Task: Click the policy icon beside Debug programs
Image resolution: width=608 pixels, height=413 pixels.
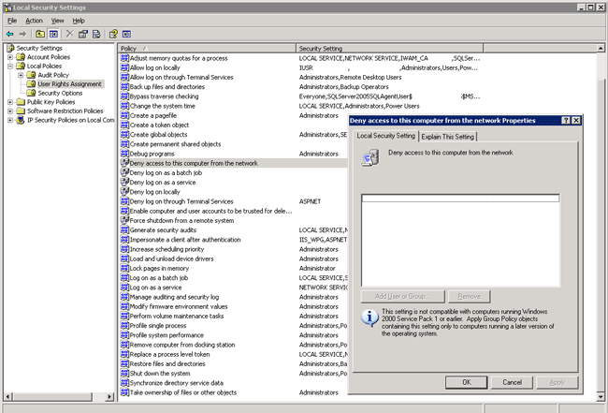Action: pyautogui.click(x=124, y=154)
